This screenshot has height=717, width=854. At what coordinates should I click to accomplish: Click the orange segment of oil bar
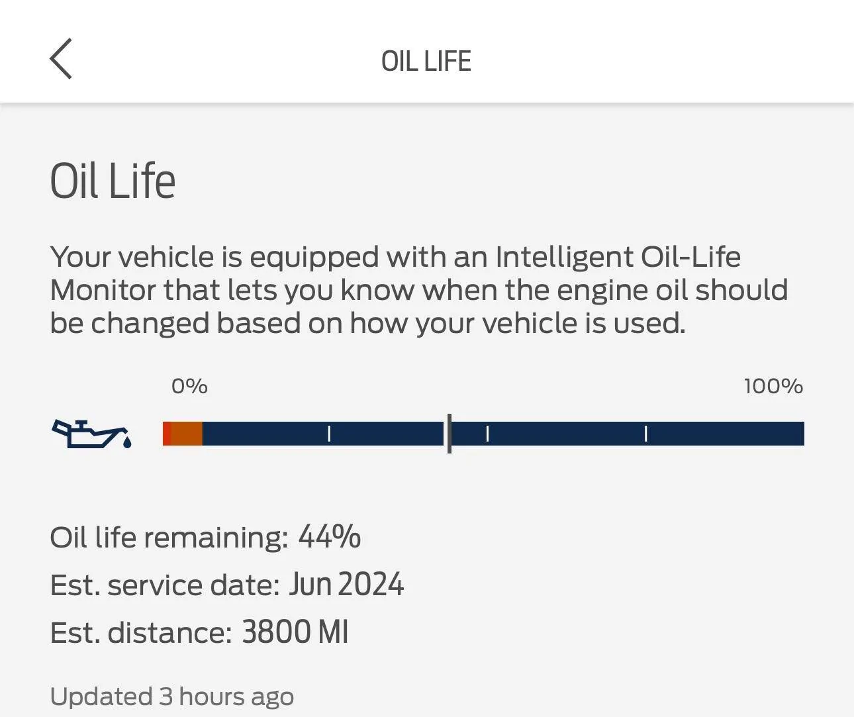[x=187, y=434]
